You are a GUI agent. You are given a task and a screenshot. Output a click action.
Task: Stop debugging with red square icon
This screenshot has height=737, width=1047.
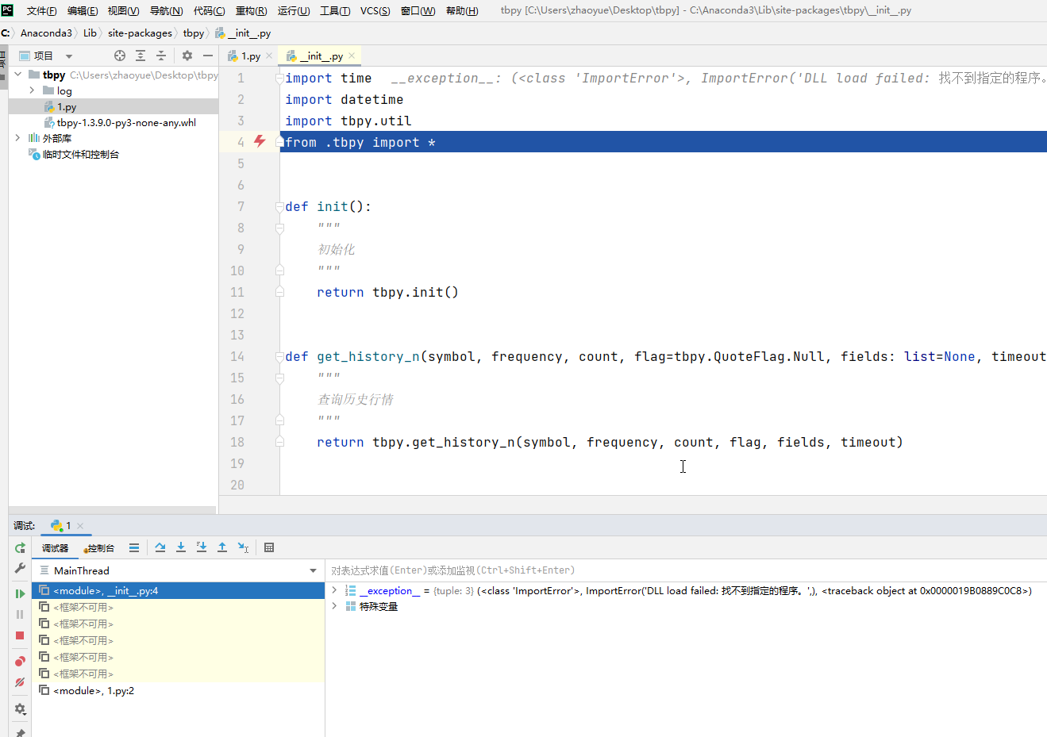20,635
